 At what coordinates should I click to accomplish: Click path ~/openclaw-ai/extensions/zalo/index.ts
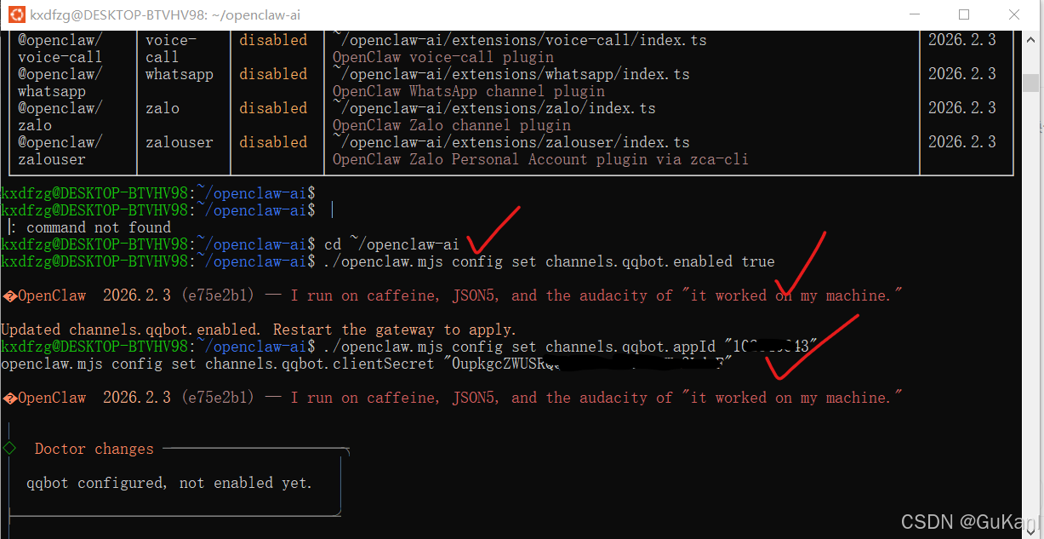(494, 108)
